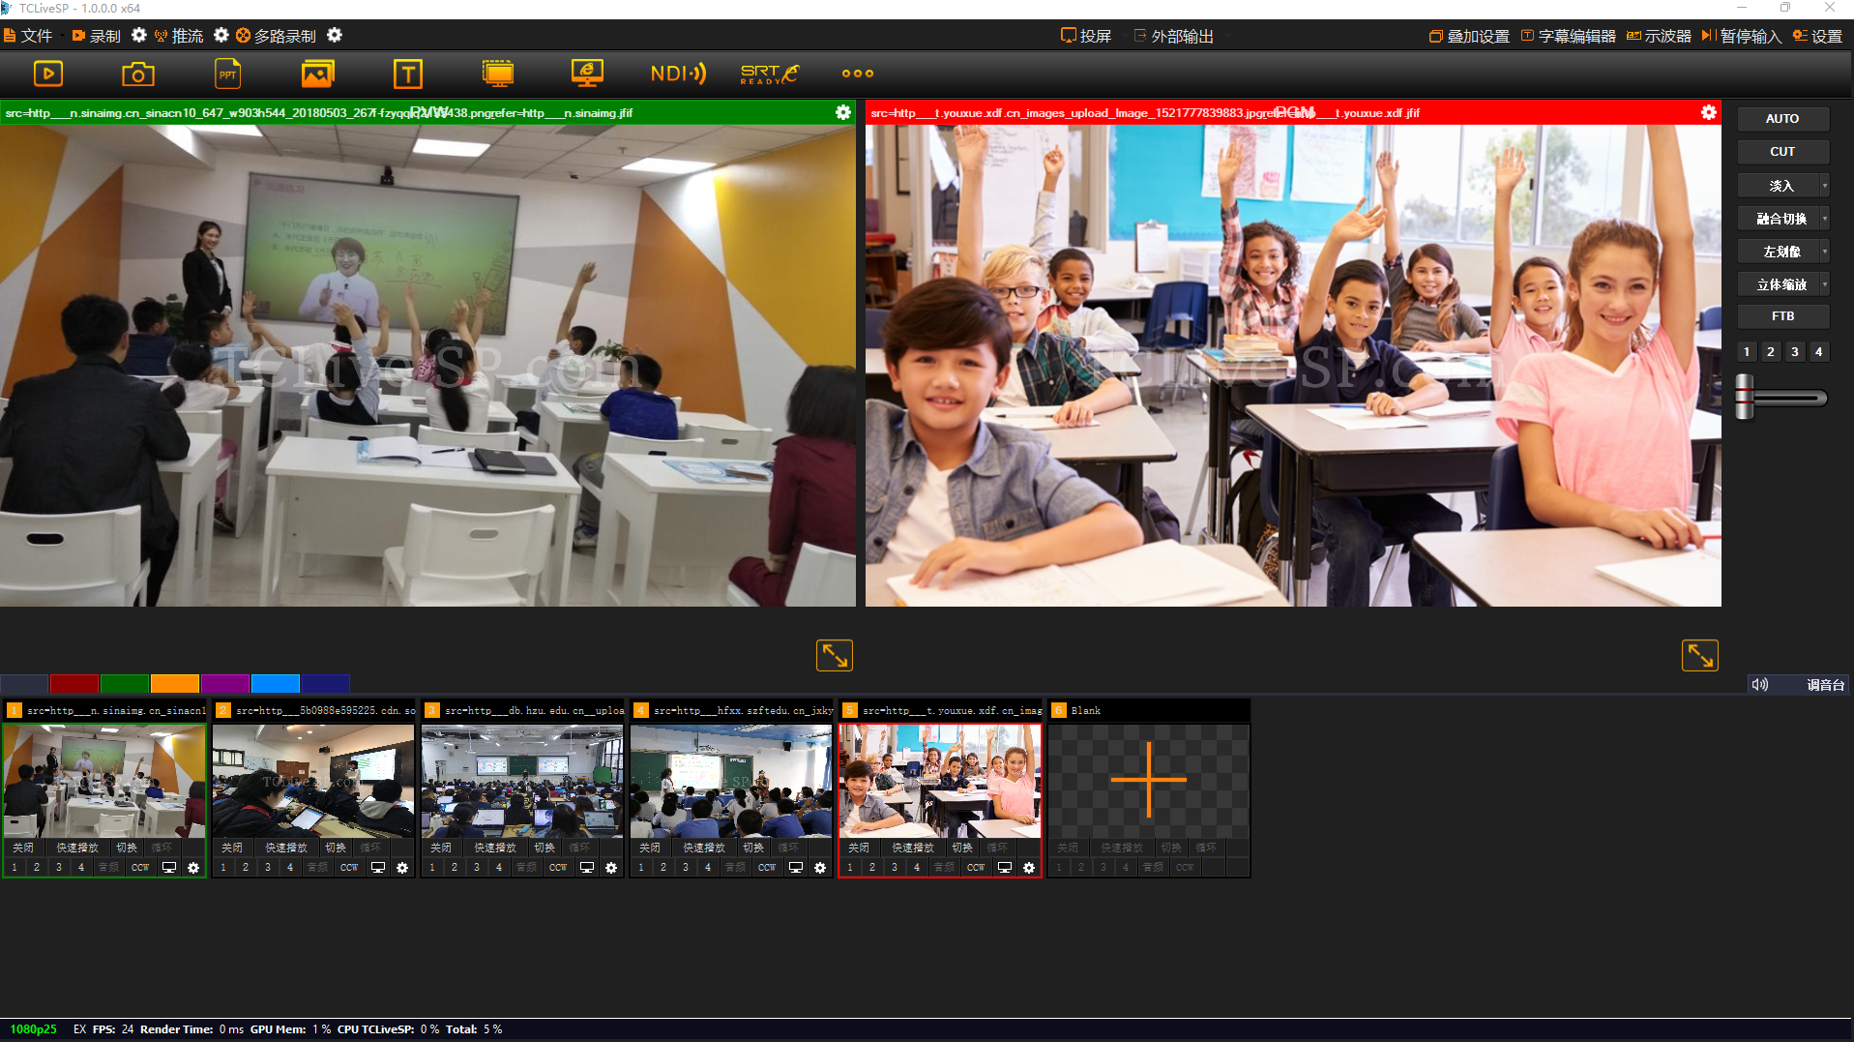Open the 文件 menu

click(x=29, y=36)
